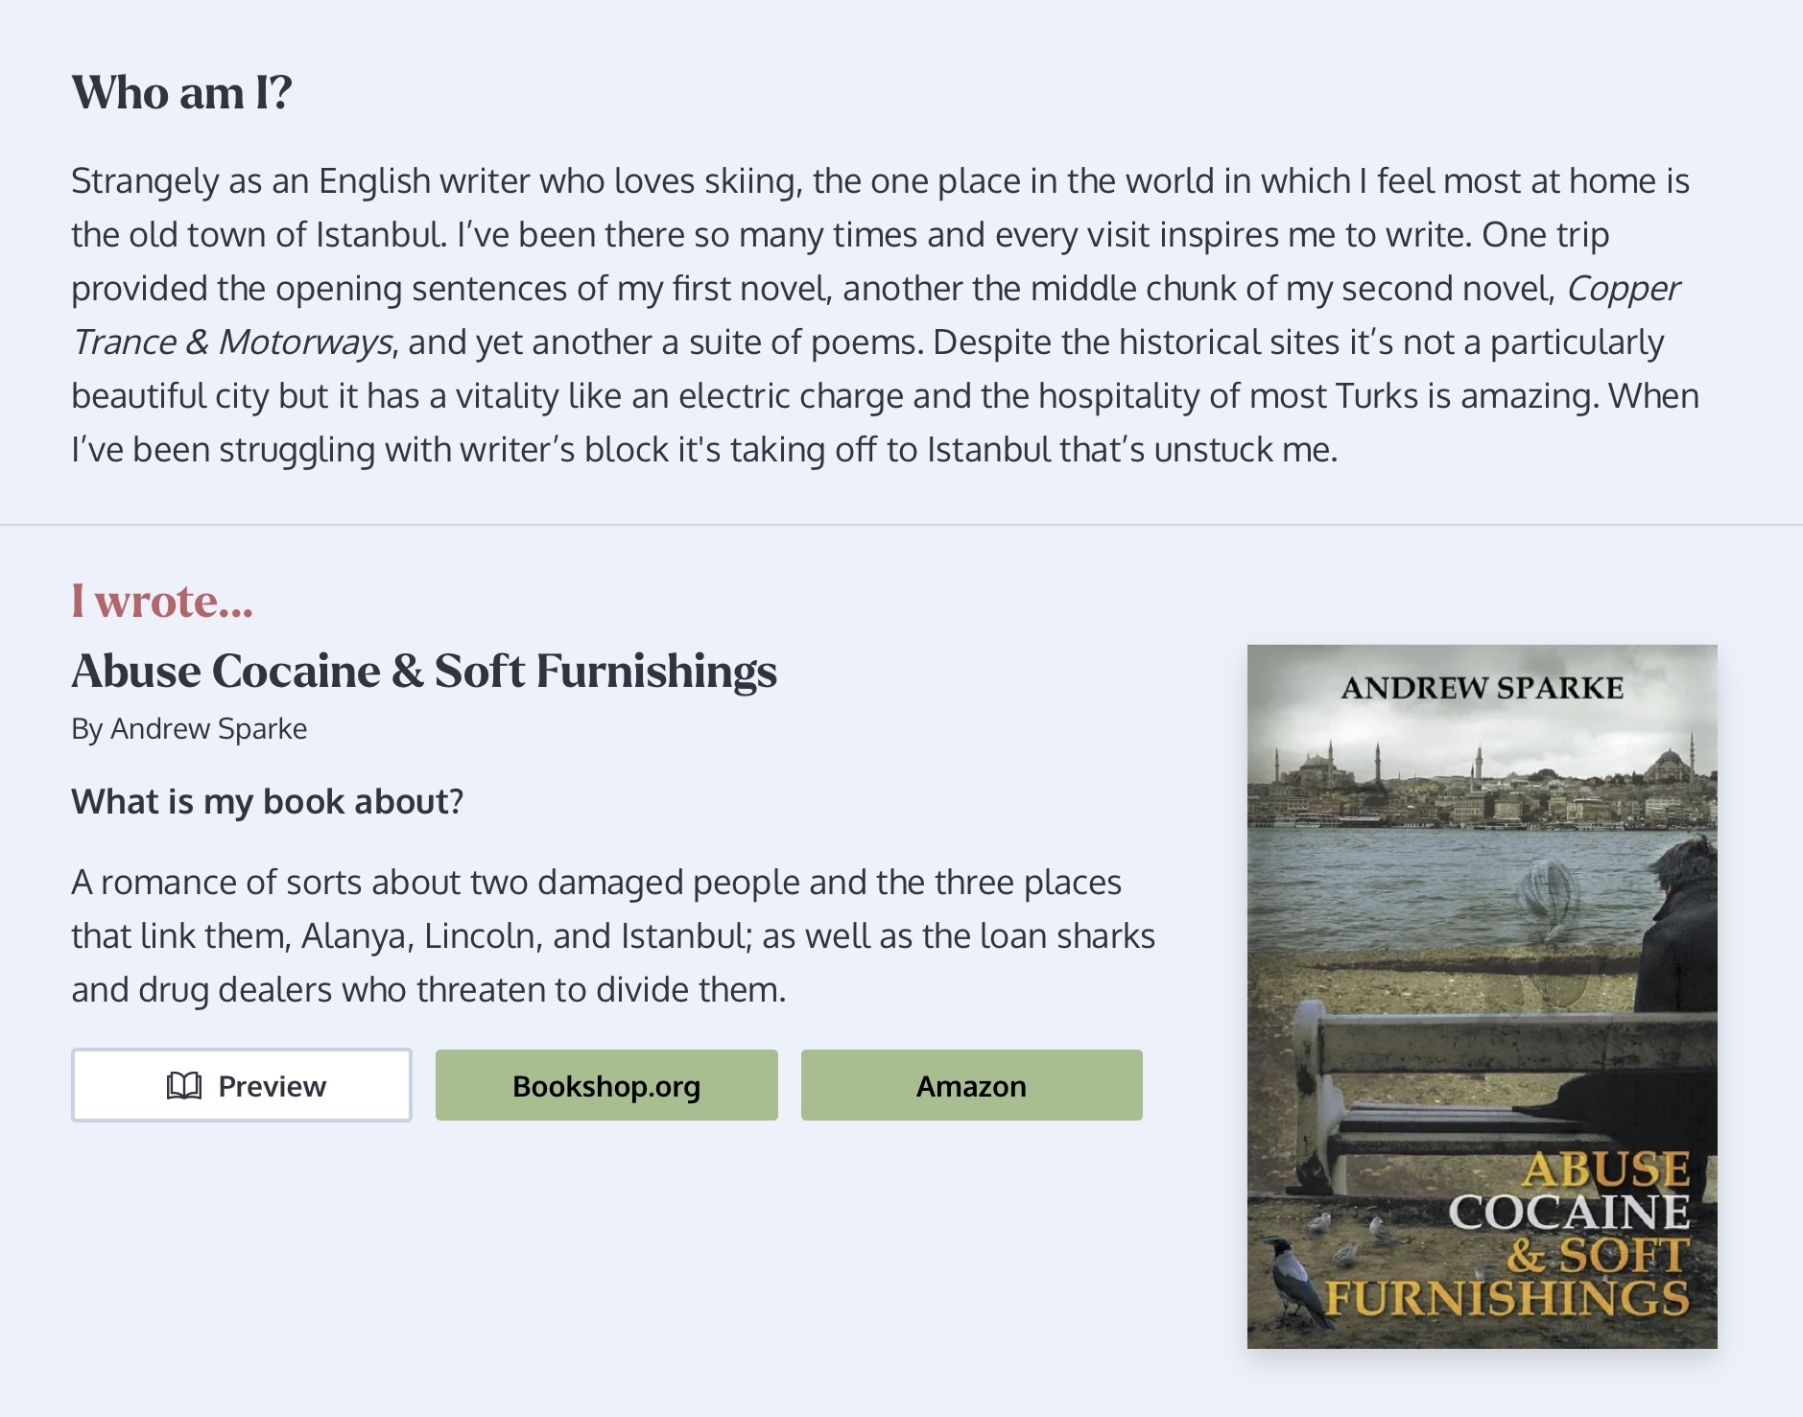Open the Bookshop.org purchase link
1803x1417 pixels.
coord(606,1086)
